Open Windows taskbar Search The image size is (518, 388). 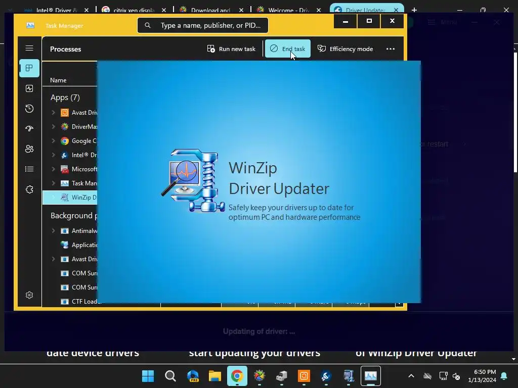coord(170,376)
